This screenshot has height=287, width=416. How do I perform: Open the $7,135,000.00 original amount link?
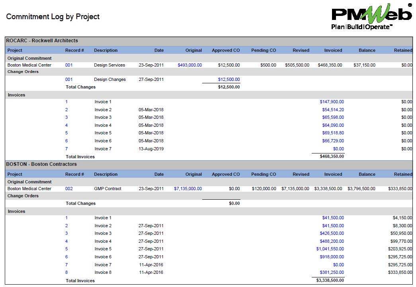(188, 189)
